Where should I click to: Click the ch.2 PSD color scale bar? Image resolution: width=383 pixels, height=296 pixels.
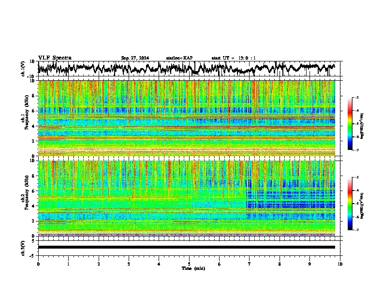(x=350, y=204)
